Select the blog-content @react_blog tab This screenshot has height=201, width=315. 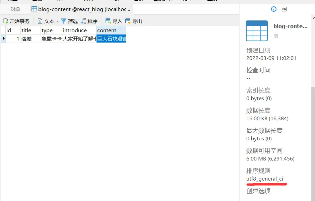[81, 9]
